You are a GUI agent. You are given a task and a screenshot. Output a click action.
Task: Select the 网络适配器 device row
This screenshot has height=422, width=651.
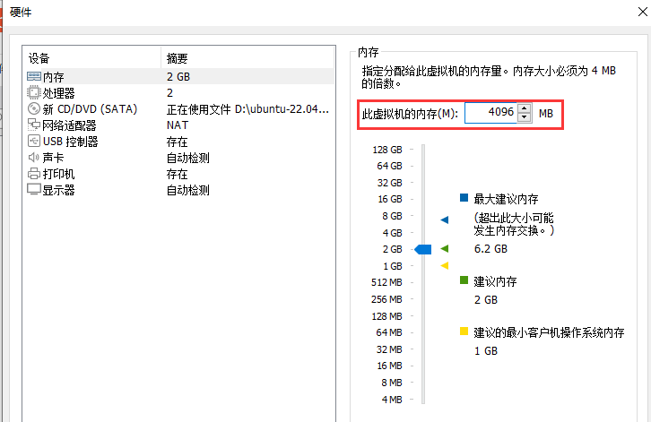coord(178,125)
